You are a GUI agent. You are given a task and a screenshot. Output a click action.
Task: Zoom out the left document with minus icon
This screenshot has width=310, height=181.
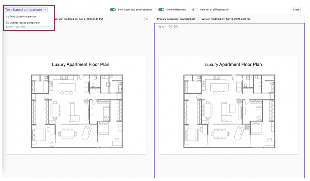17,27
